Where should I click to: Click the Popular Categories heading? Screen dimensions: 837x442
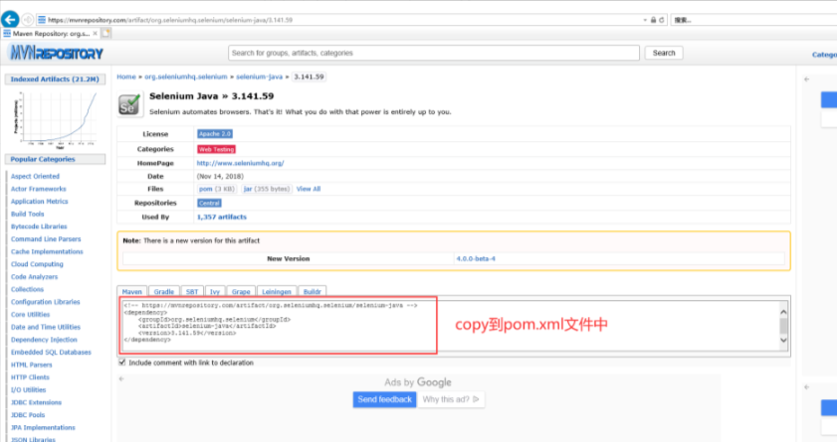[x=55, y=159]
